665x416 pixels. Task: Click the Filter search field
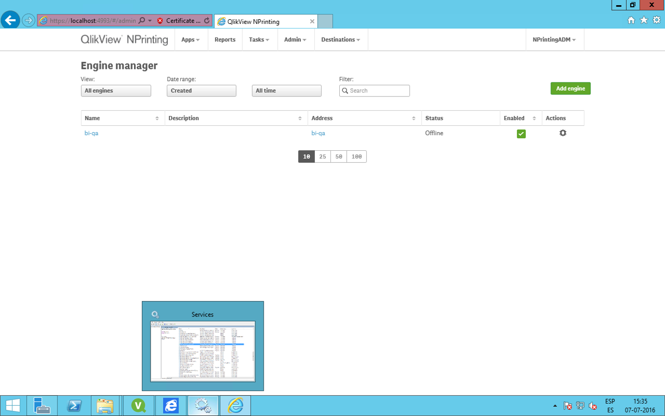[x=374, y=91]
